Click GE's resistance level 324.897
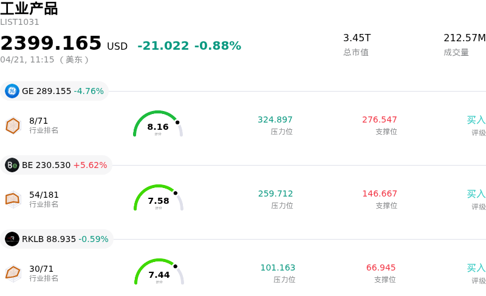486x296 pixels. [275, 119]
